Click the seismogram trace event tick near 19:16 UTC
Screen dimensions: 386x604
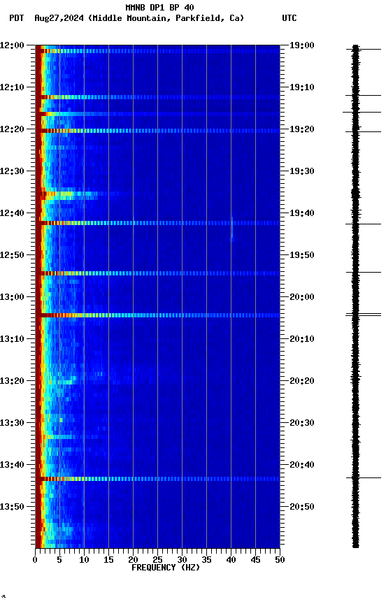pos(362,113)
